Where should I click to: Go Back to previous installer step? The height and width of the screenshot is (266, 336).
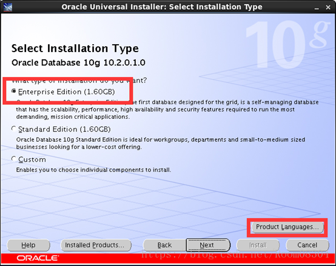pyautogui.click(x=164, y=245)
